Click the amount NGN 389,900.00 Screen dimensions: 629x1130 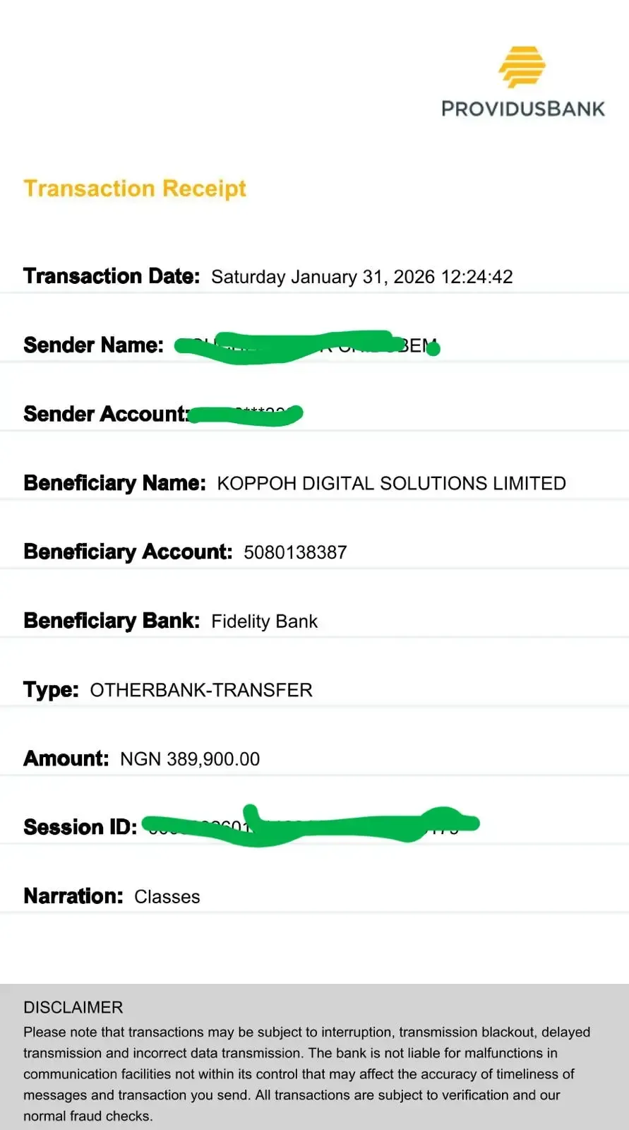190,759
